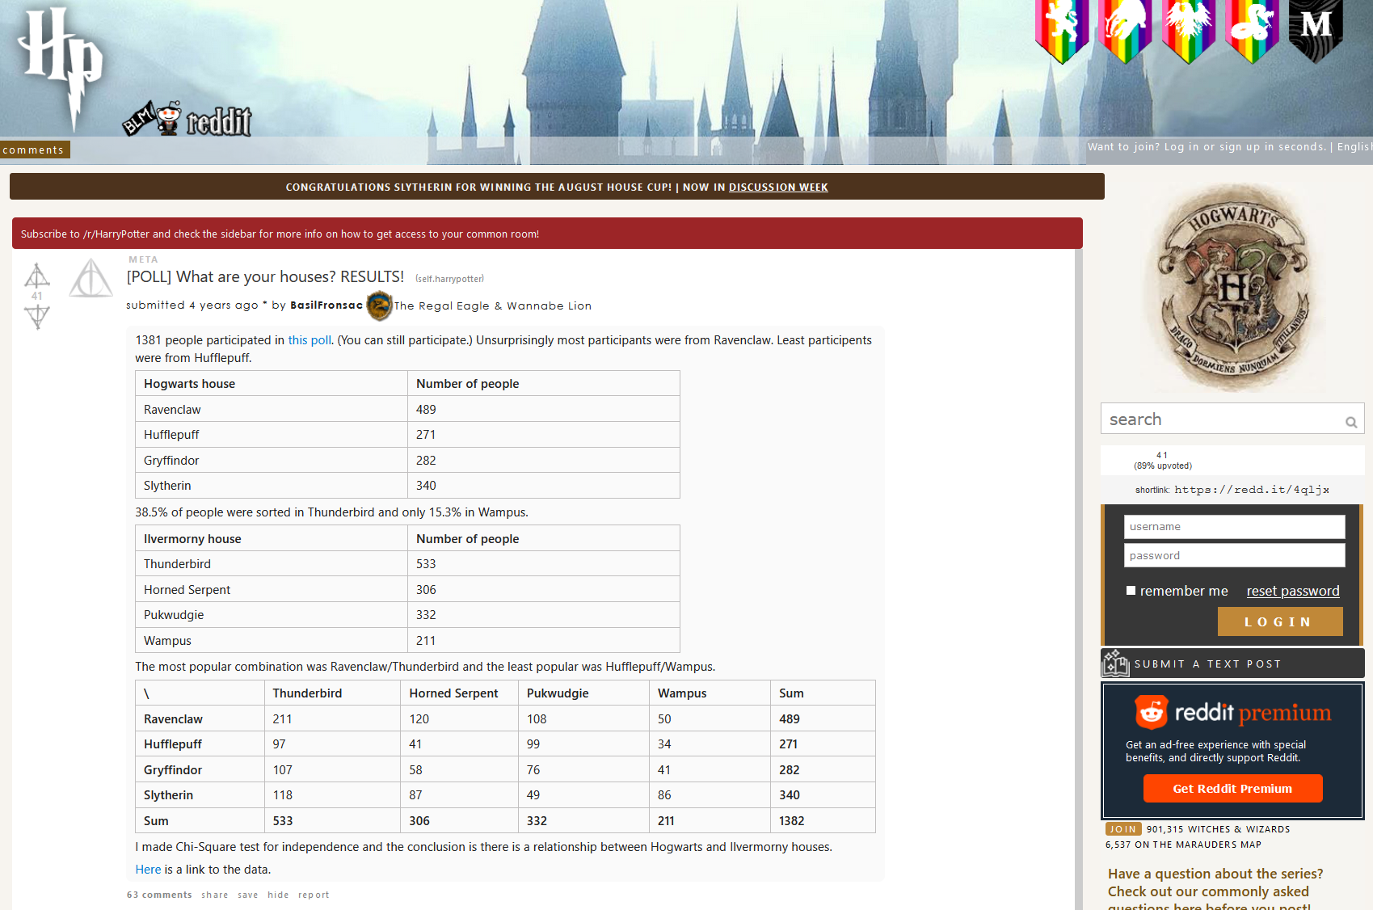Click the eagle flair icon beside BasilFronsac
The image size is (1373, 910).
coord(379,305)
